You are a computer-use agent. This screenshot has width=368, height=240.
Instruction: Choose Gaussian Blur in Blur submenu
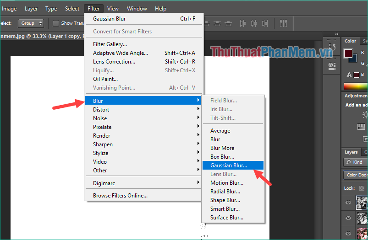point(233,165)
